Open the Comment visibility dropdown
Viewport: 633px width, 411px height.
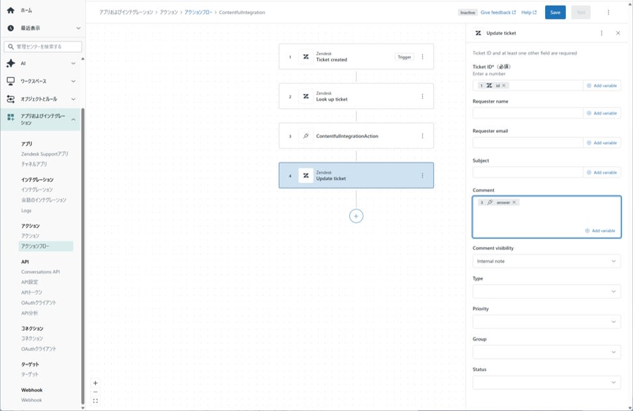point(546,261)
